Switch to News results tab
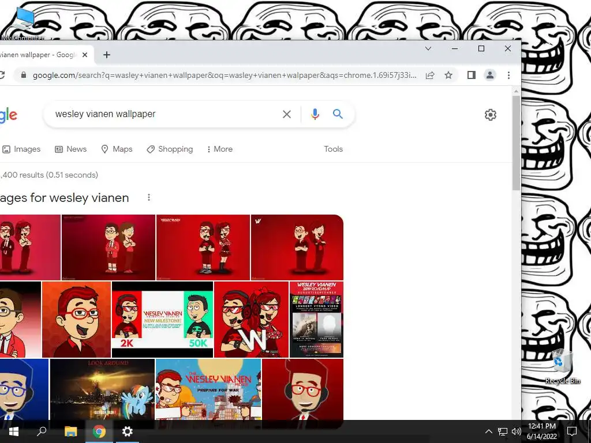 coord(71,149)
